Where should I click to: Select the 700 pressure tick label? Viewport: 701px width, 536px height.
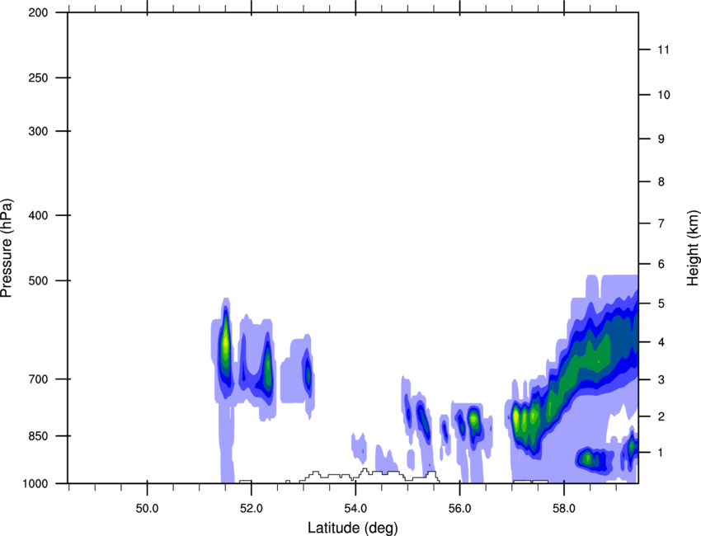[x=38, y=379]
